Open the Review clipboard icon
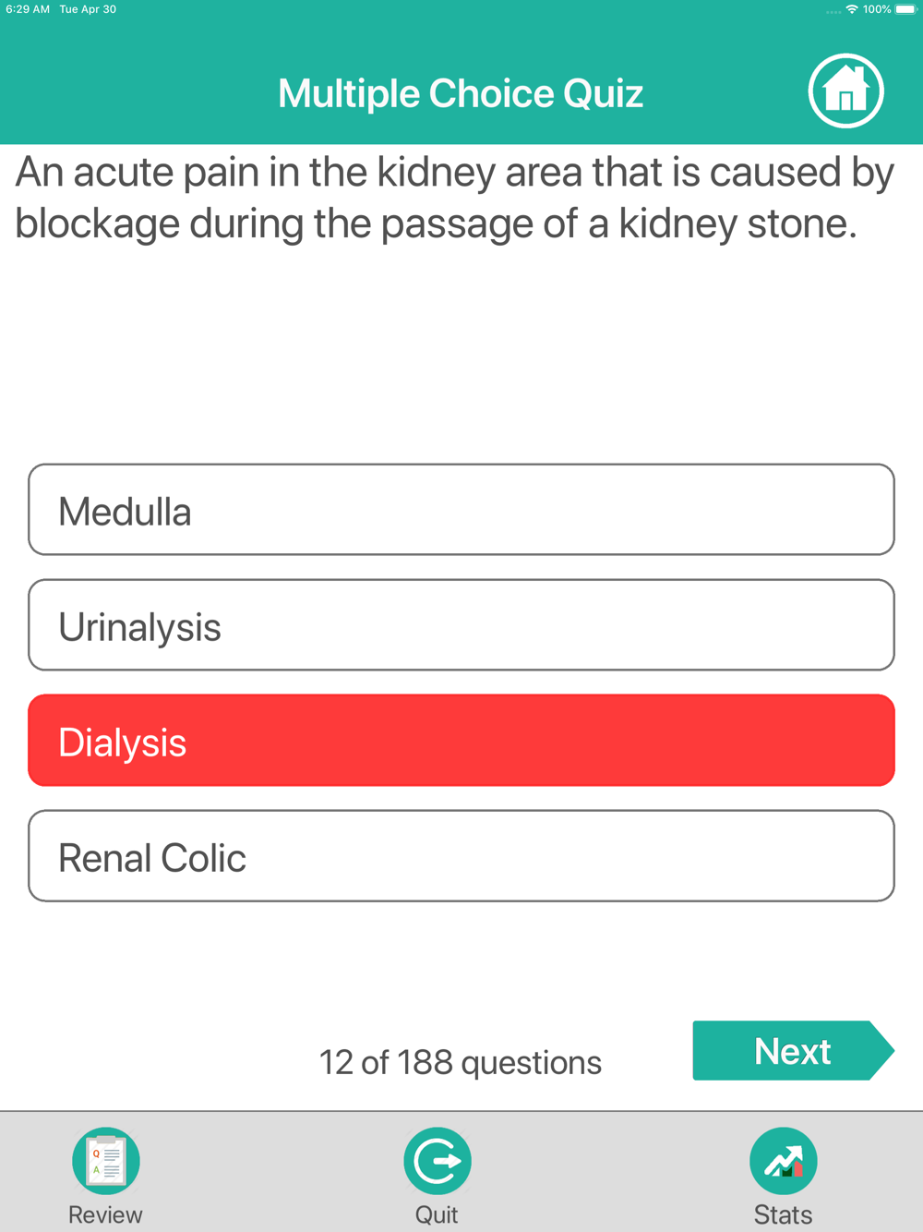The width and height of the screenshot is (923, 1232). 106,1161
